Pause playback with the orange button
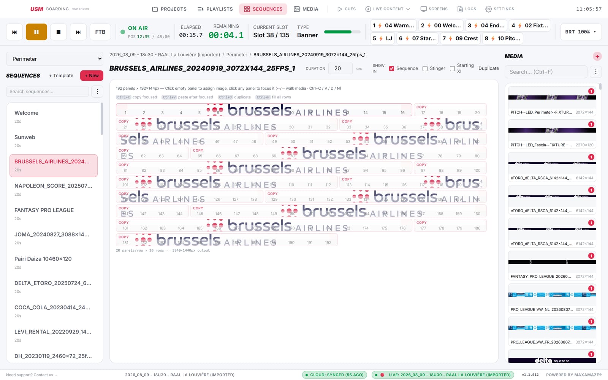The width and height of the screenshot is (608, 380). click(36, 32)
